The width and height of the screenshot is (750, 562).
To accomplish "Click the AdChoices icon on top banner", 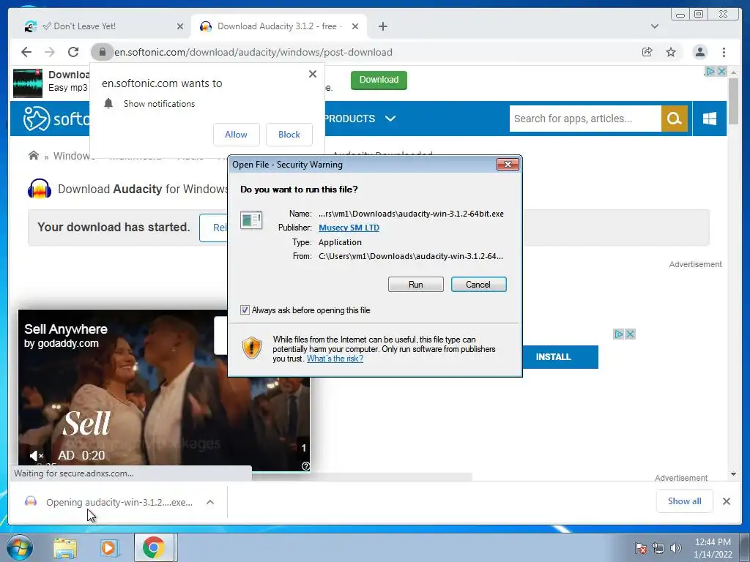I will (x=710, y=71).
